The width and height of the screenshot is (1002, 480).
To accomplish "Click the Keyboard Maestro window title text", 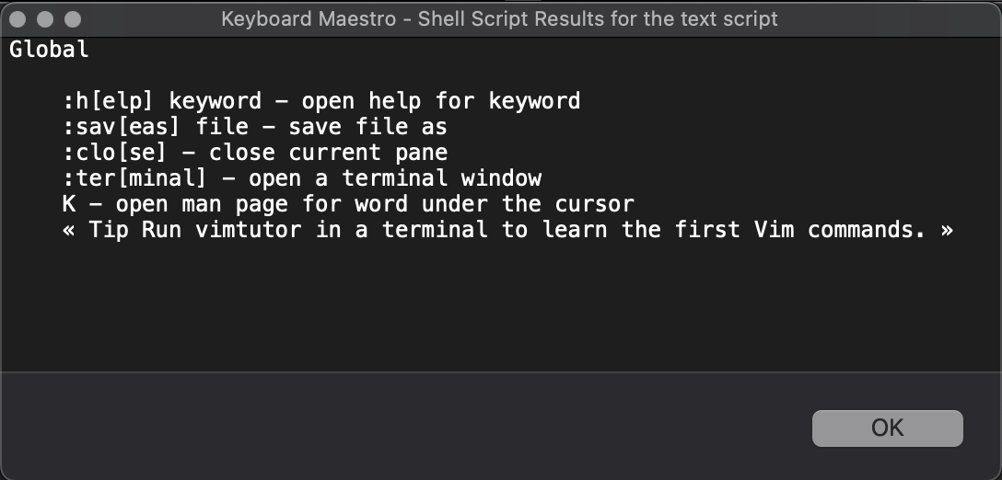I will [499, 18].
